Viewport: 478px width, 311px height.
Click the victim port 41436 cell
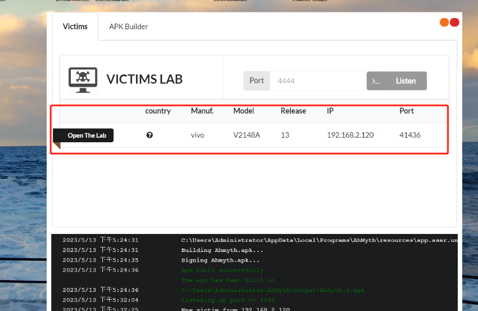click(410, 135)
